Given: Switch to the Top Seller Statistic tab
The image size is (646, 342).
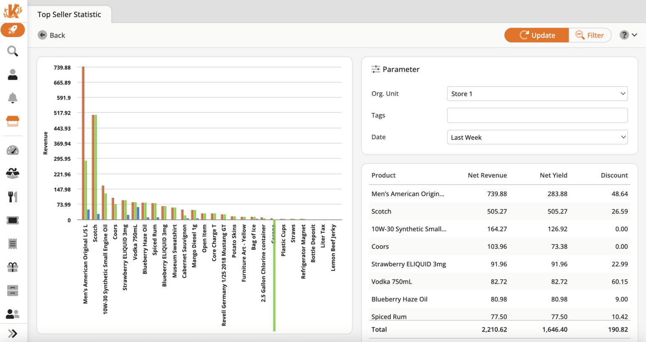Looking at the screenshot, I should point(69,14).
